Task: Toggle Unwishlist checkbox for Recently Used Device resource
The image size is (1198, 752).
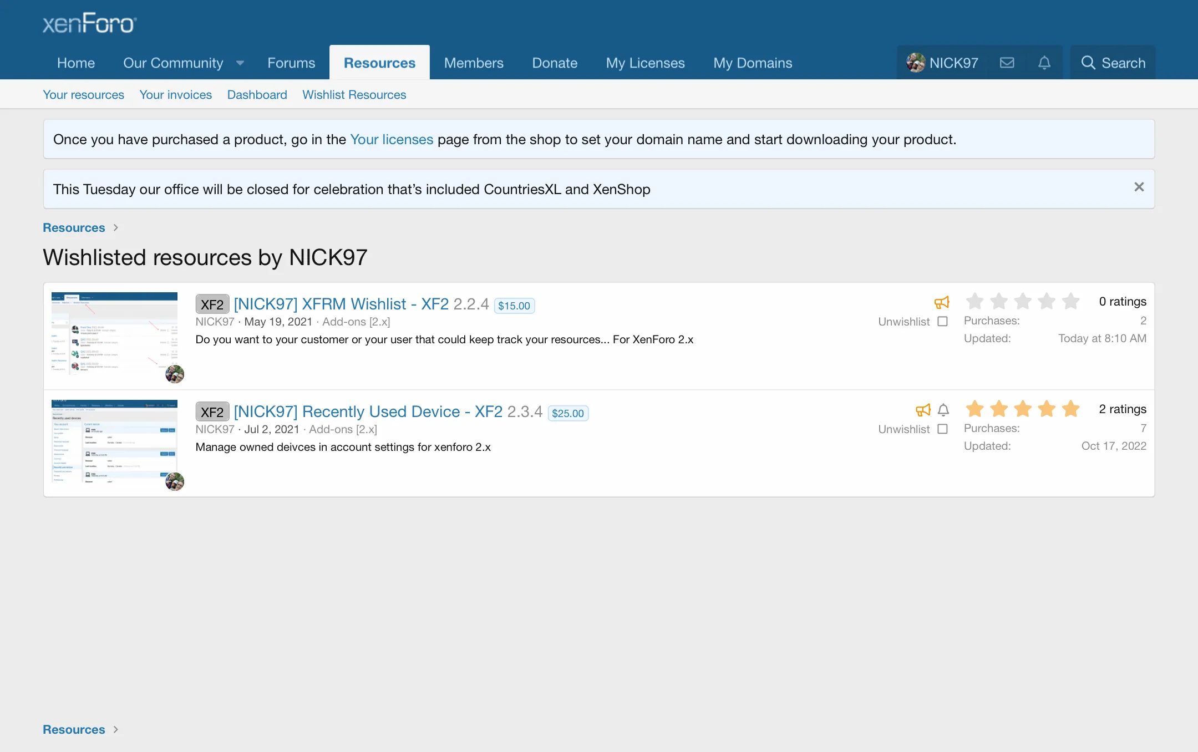Action: tap(942, 429)
